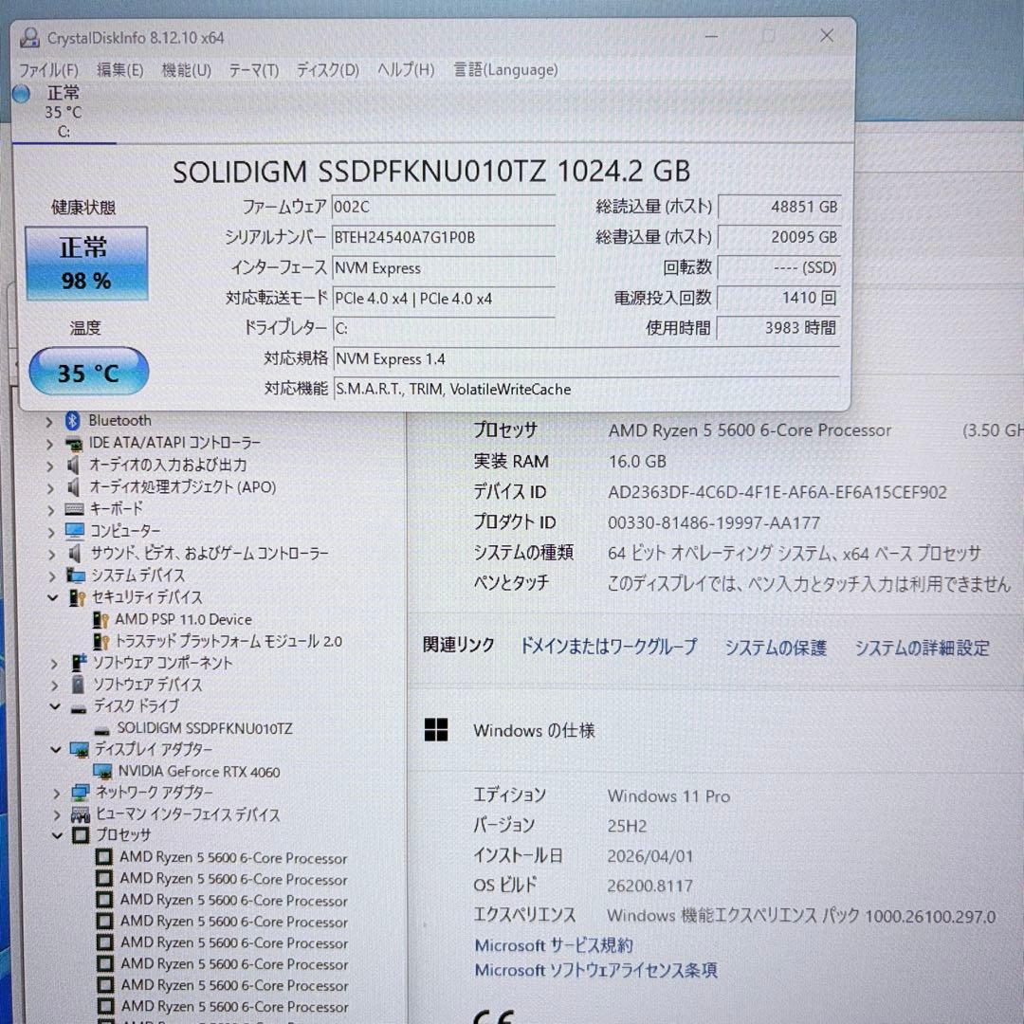Click the keyboard icon beside キーボード
1024x1024 pixels.
click(x=75, y=509)
